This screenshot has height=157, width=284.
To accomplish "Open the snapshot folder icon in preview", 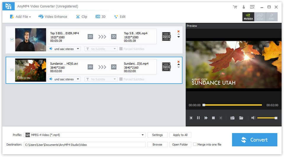I will (x=241, y=118).
